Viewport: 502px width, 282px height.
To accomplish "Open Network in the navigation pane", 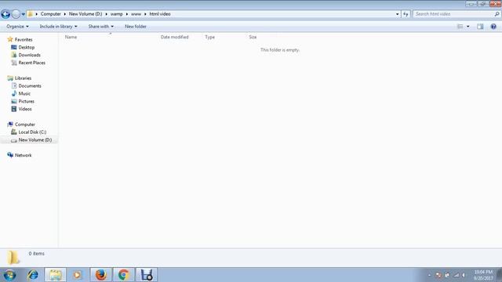I will click(23, 155).
